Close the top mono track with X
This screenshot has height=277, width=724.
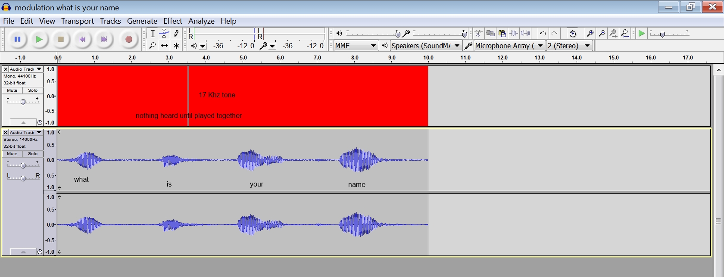[6, 69]
